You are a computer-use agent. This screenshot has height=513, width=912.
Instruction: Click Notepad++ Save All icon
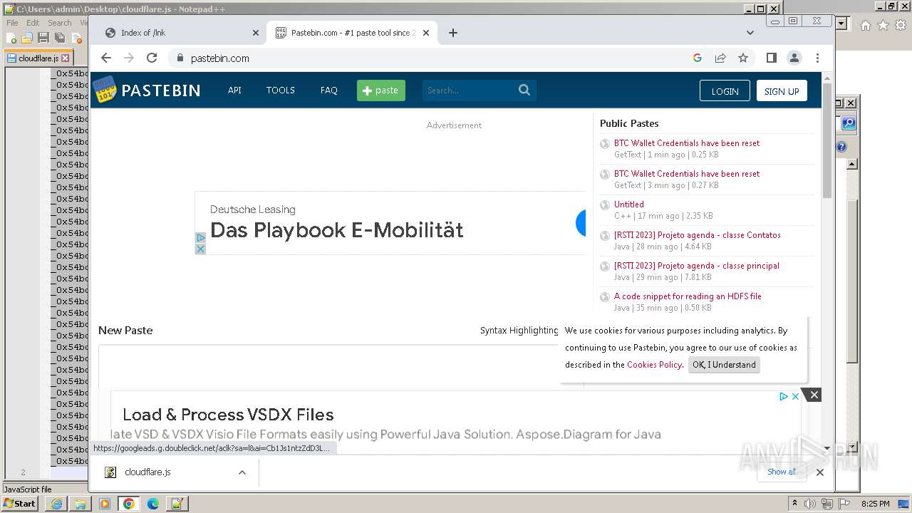point(60,38)
